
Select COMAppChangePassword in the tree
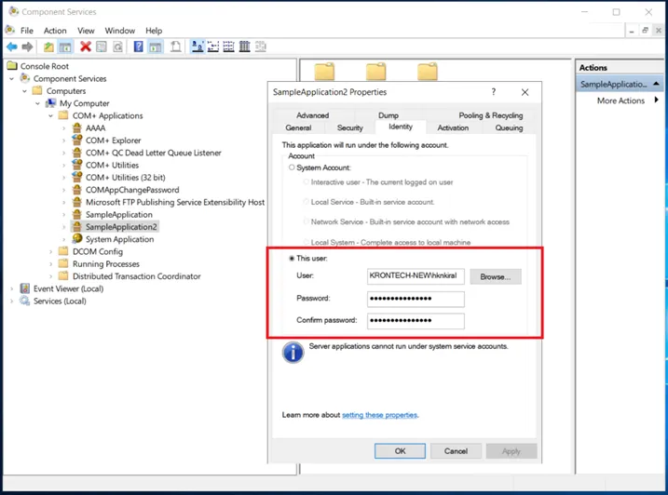click(132, 190)
